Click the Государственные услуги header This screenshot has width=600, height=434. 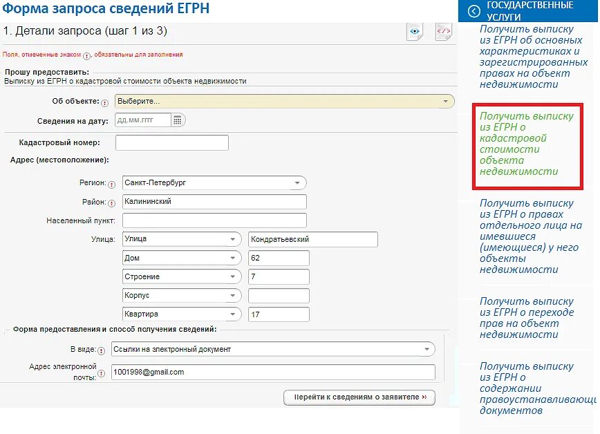(528, 11)
